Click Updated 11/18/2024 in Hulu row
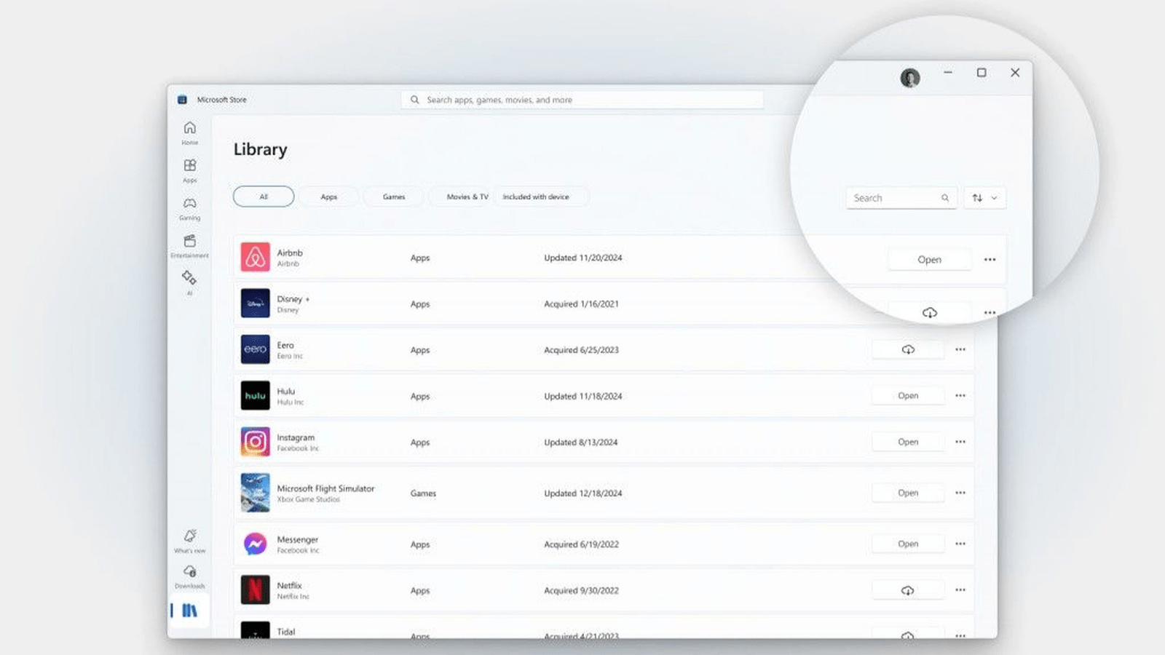The width and height of the screenshot is (1165, 655). coord(583,397)
